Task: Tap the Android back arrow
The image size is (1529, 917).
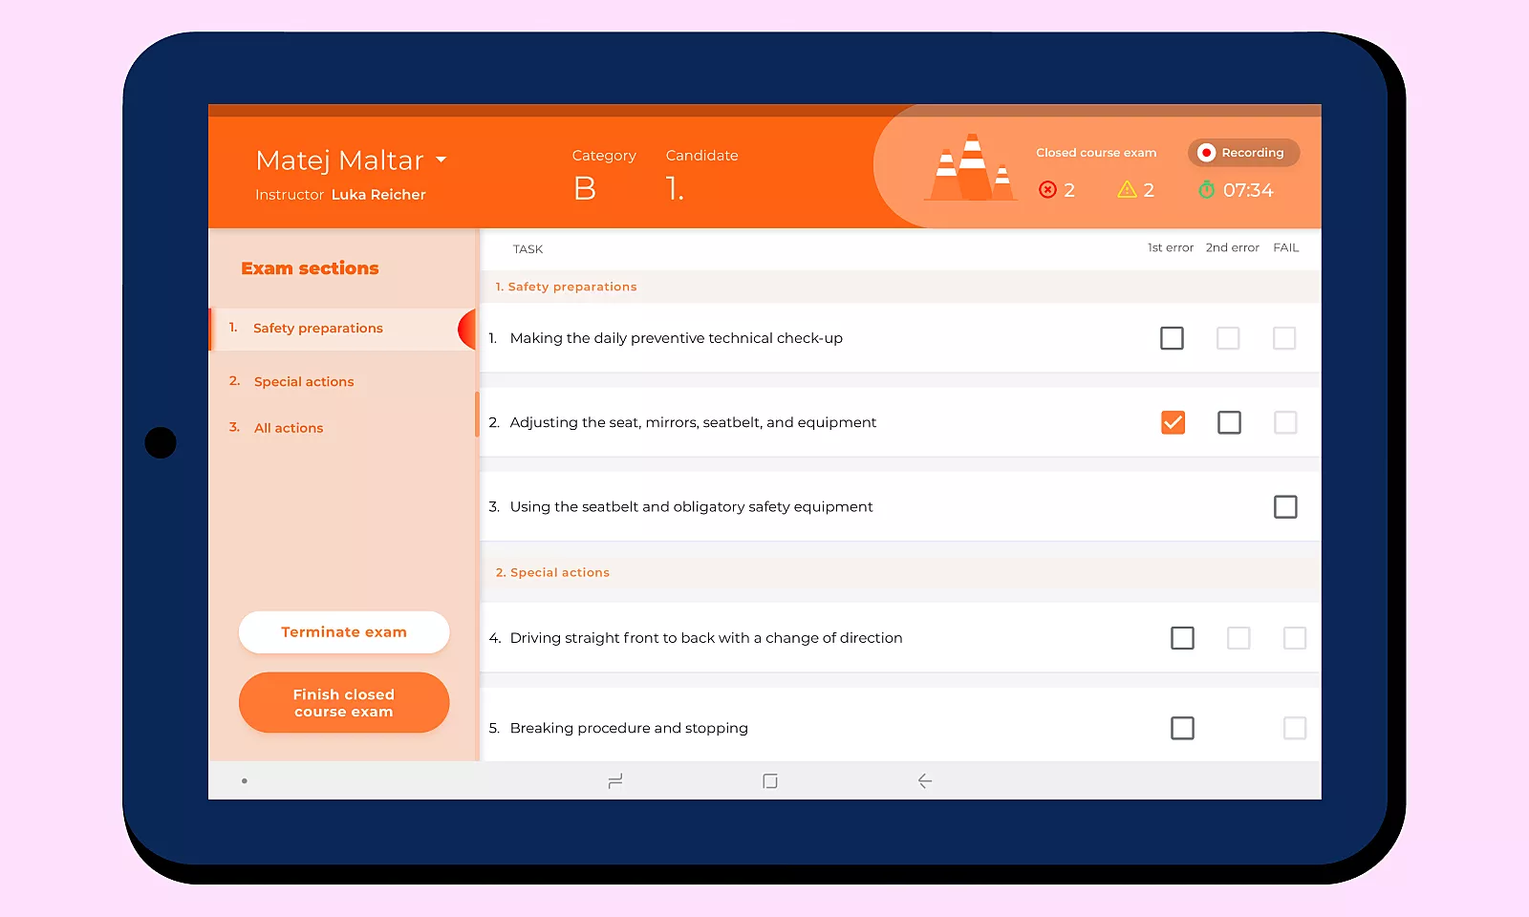Action: (924, 781)
